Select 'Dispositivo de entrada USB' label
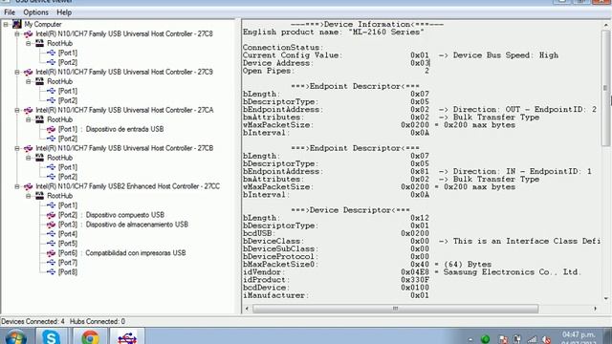The width and height of the screenshot is (612, 344). (124, 129)
